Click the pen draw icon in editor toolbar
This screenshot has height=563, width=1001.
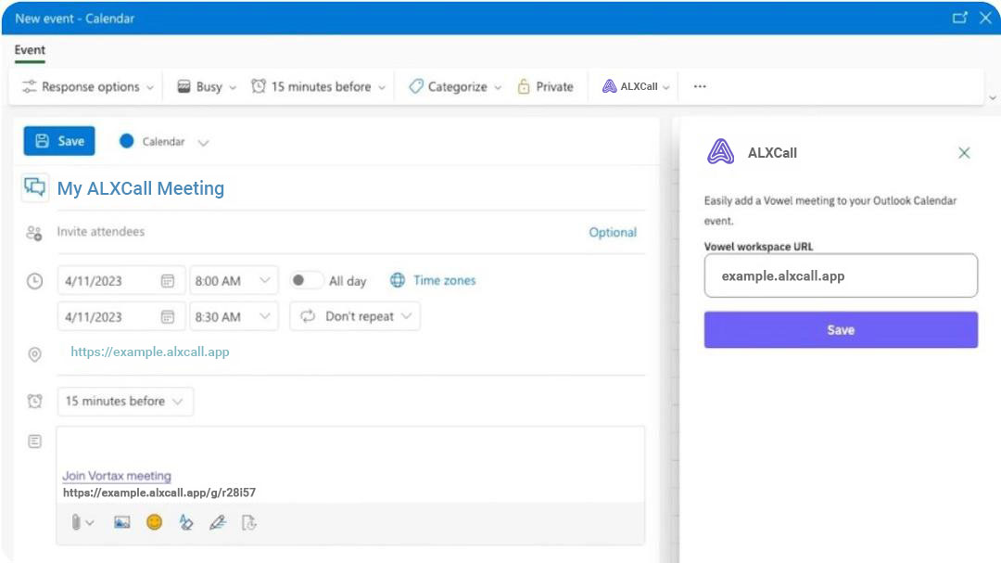click(x=218, y=522)
